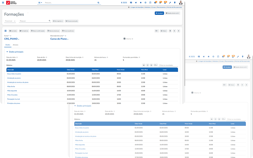Go to next record arrow in the top-left window's toolbar

pos(178,31)
